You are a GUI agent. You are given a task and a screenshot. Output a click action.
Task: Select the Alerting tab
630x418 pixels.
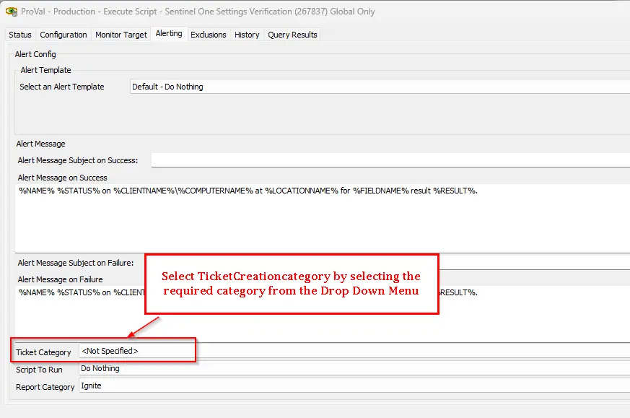click(x=169, y=33)
